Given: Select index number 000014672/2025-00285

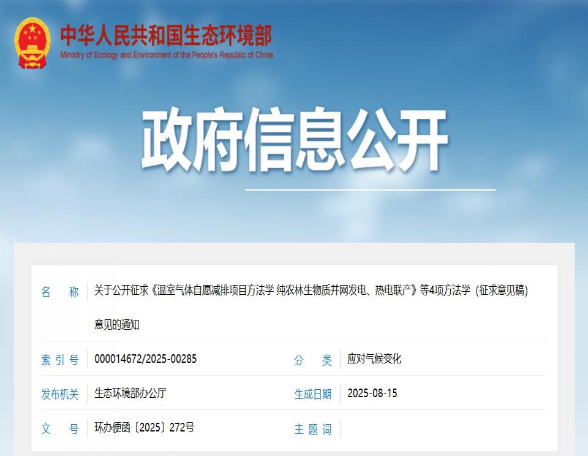Looking at the screenshot, I should point(146,359).
